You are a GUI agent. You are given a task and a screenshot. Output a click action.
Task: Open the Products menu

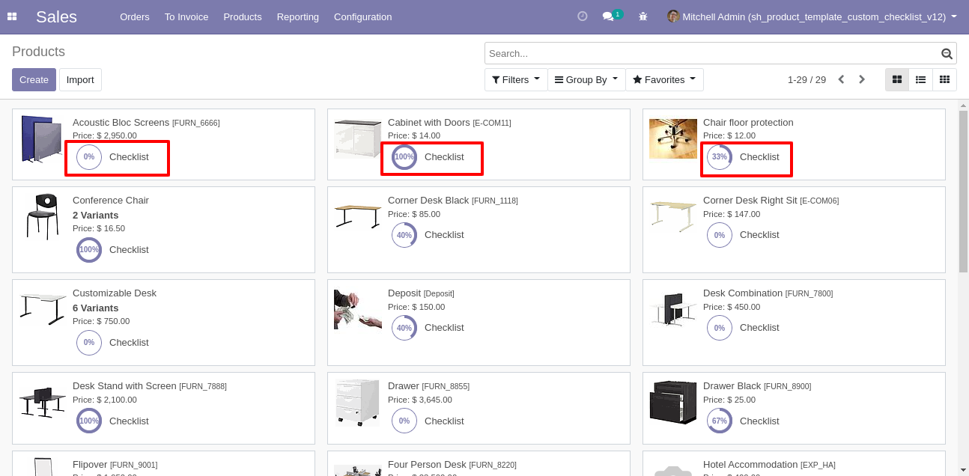click(243, 16)
